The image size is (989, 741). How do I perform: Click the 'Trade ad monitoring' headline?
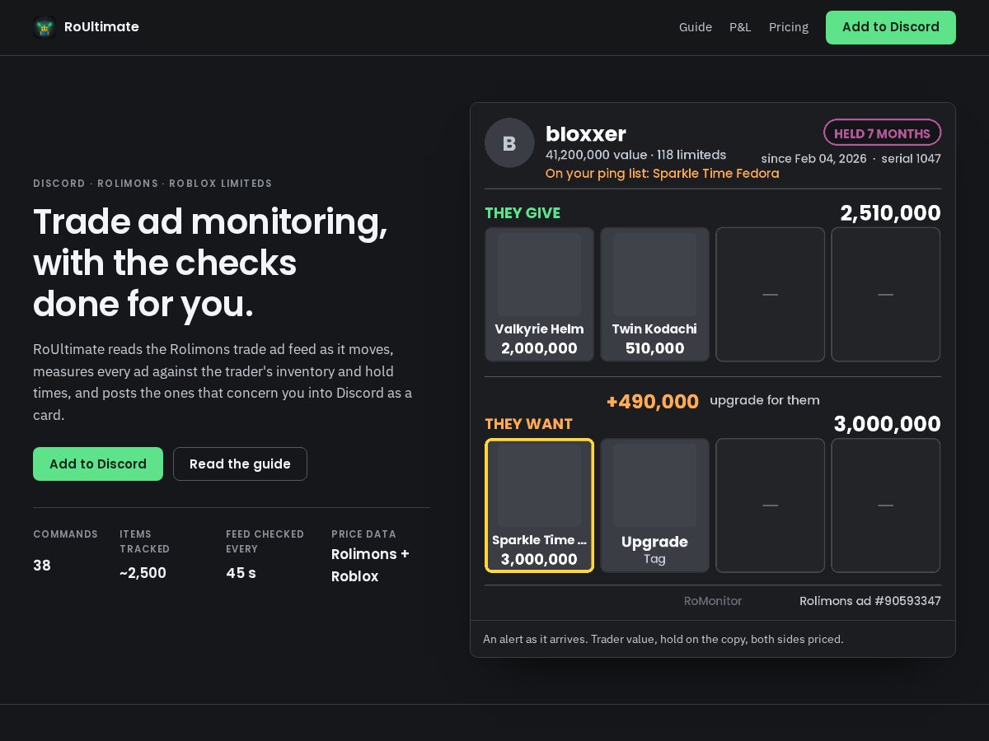(210, 263)
